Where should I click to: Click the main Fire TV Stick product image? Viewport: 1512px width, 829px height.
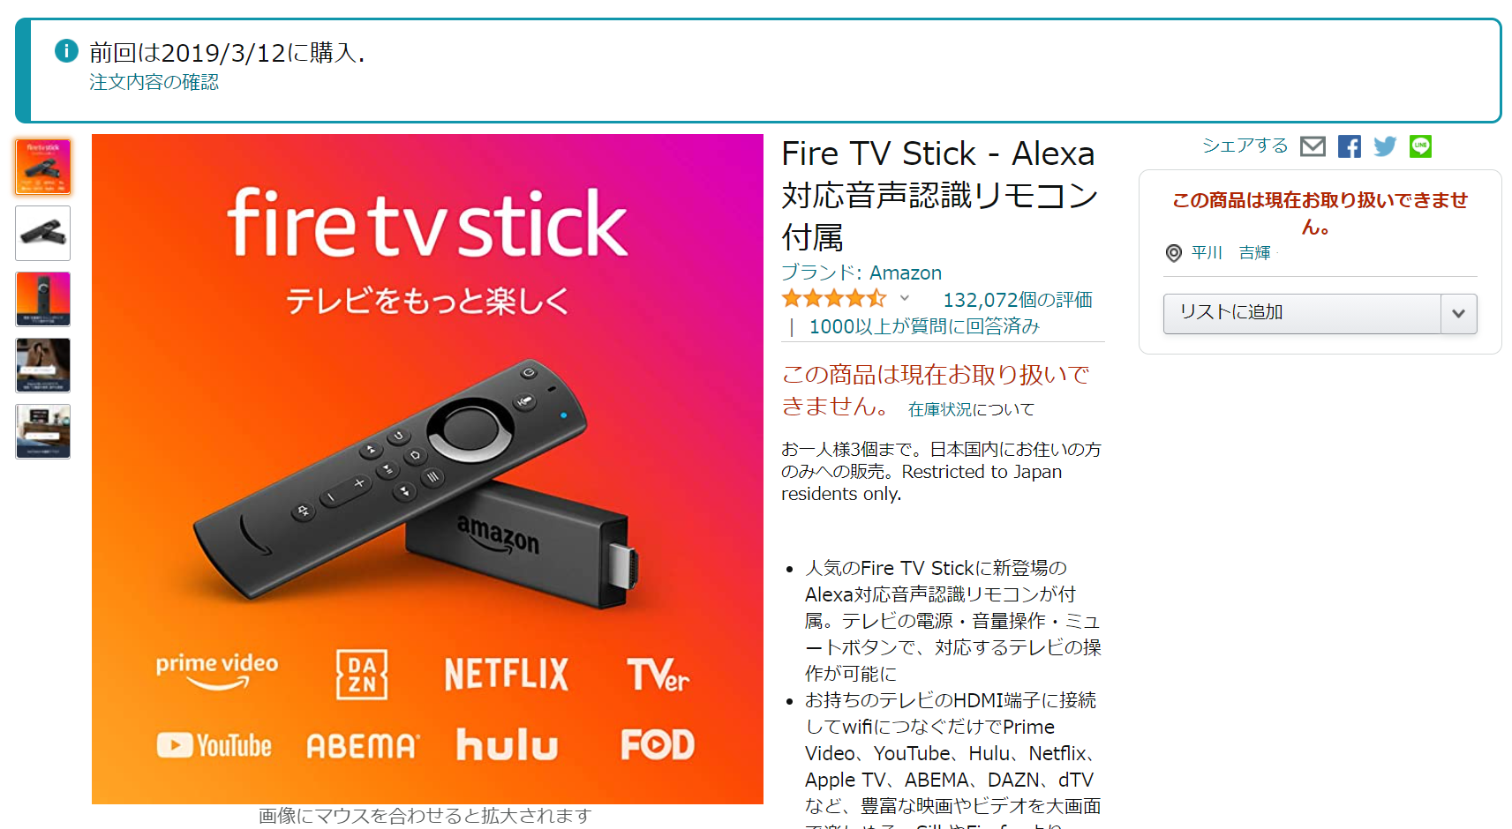click(x=427, y=469)
